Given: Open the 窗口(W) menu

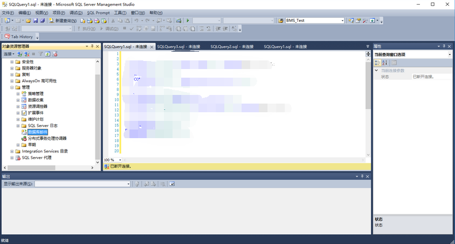Looking at the screenshot, I should coord(138,13).
